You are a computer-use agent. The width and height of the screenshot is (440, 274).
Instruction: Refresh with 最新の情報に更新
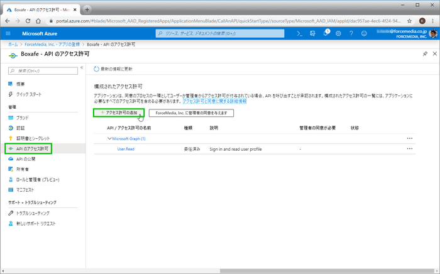coord(113,69)
